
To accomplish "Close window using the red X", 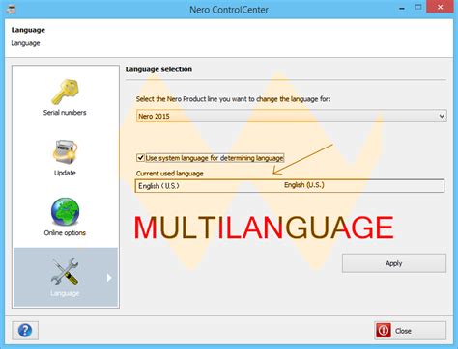I will point(440,7).
